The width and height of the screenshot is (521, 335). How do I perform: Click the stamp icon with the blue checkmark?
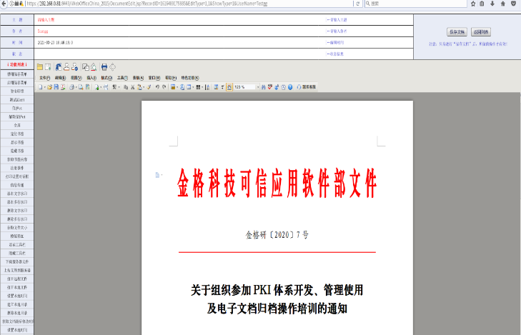pos(75,67)
